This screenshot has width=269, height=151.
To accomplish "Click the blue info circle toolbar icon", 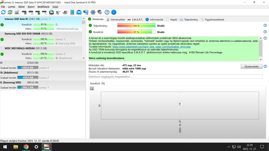I will (114, 12).
